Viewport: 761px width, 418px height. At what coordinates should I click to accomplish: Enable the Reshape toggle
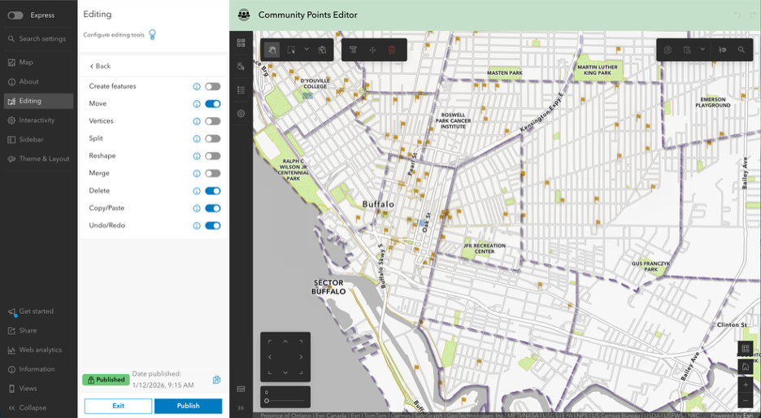[212, 156]
